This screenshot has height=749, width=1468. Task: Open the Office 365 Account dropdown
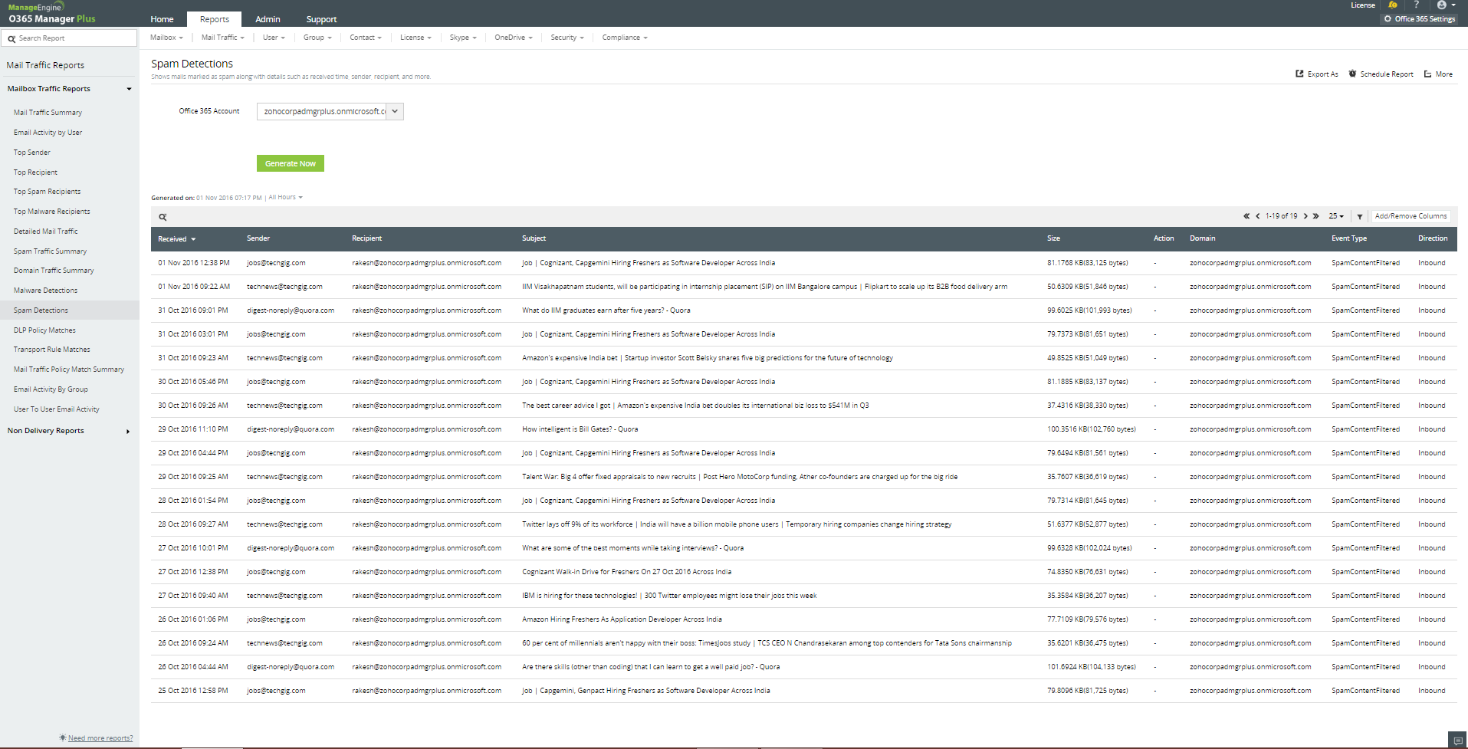tap(394, 111)
